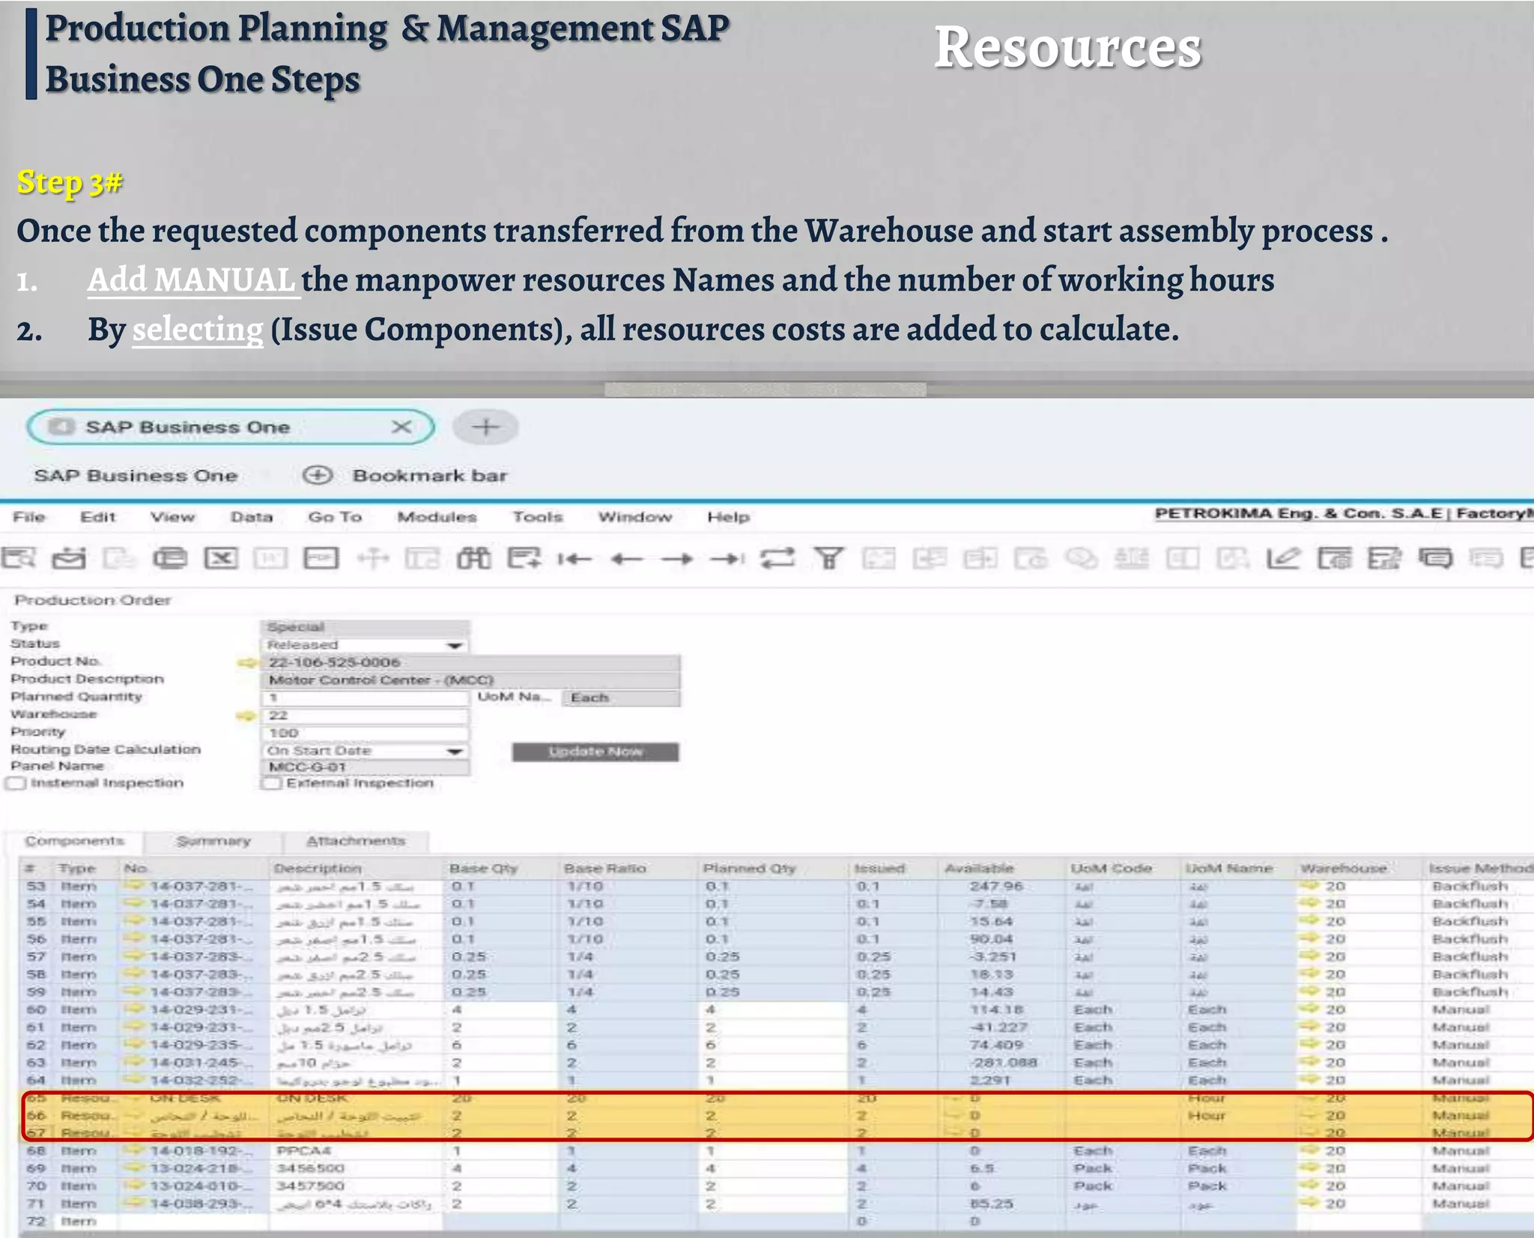Click link arrow on row 68 item number
1534x1238 pixels.
point(134,1150)
